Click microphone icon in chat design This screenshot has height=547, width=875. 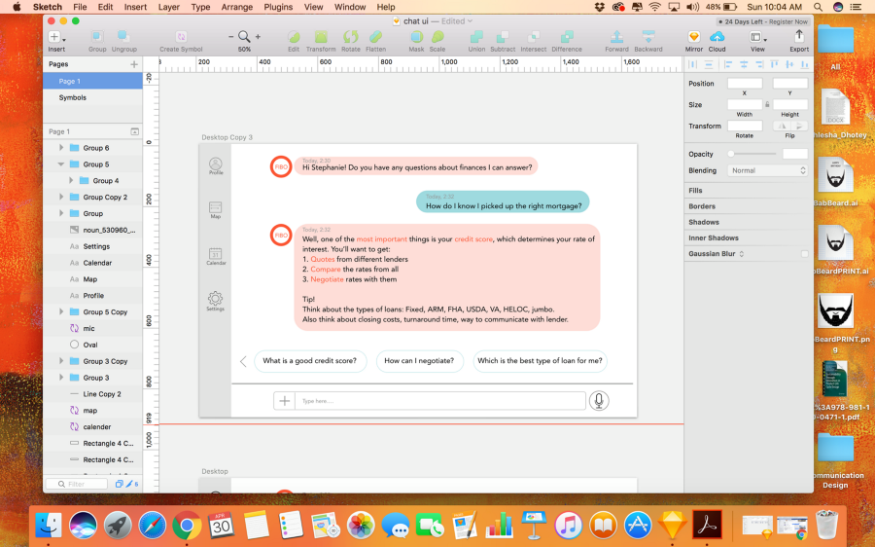[x=599, y=401]
